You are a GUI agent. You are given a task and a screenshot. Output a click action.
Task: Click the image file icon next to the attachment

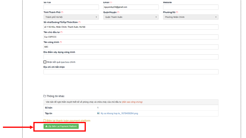pos(98,113)
